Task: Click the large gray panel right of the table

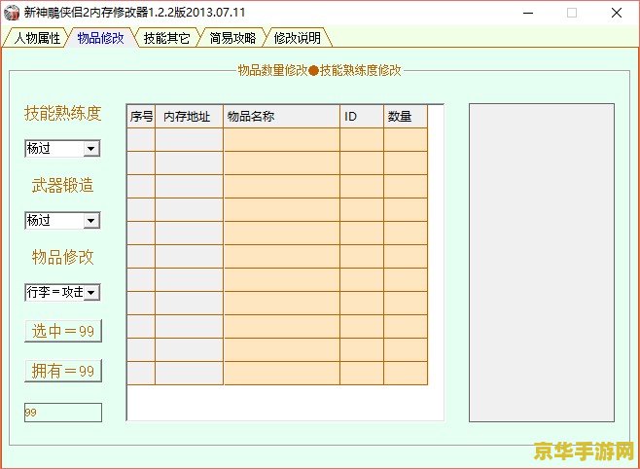Action: pyautogui.click(x=542, y=263)
